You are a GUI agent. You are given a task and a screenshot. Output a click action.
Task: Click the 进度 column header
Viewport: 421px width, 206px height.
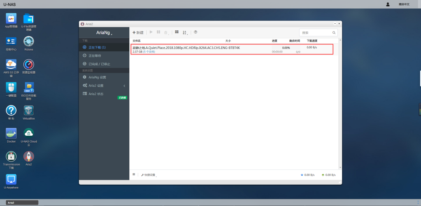coord(274,41)
